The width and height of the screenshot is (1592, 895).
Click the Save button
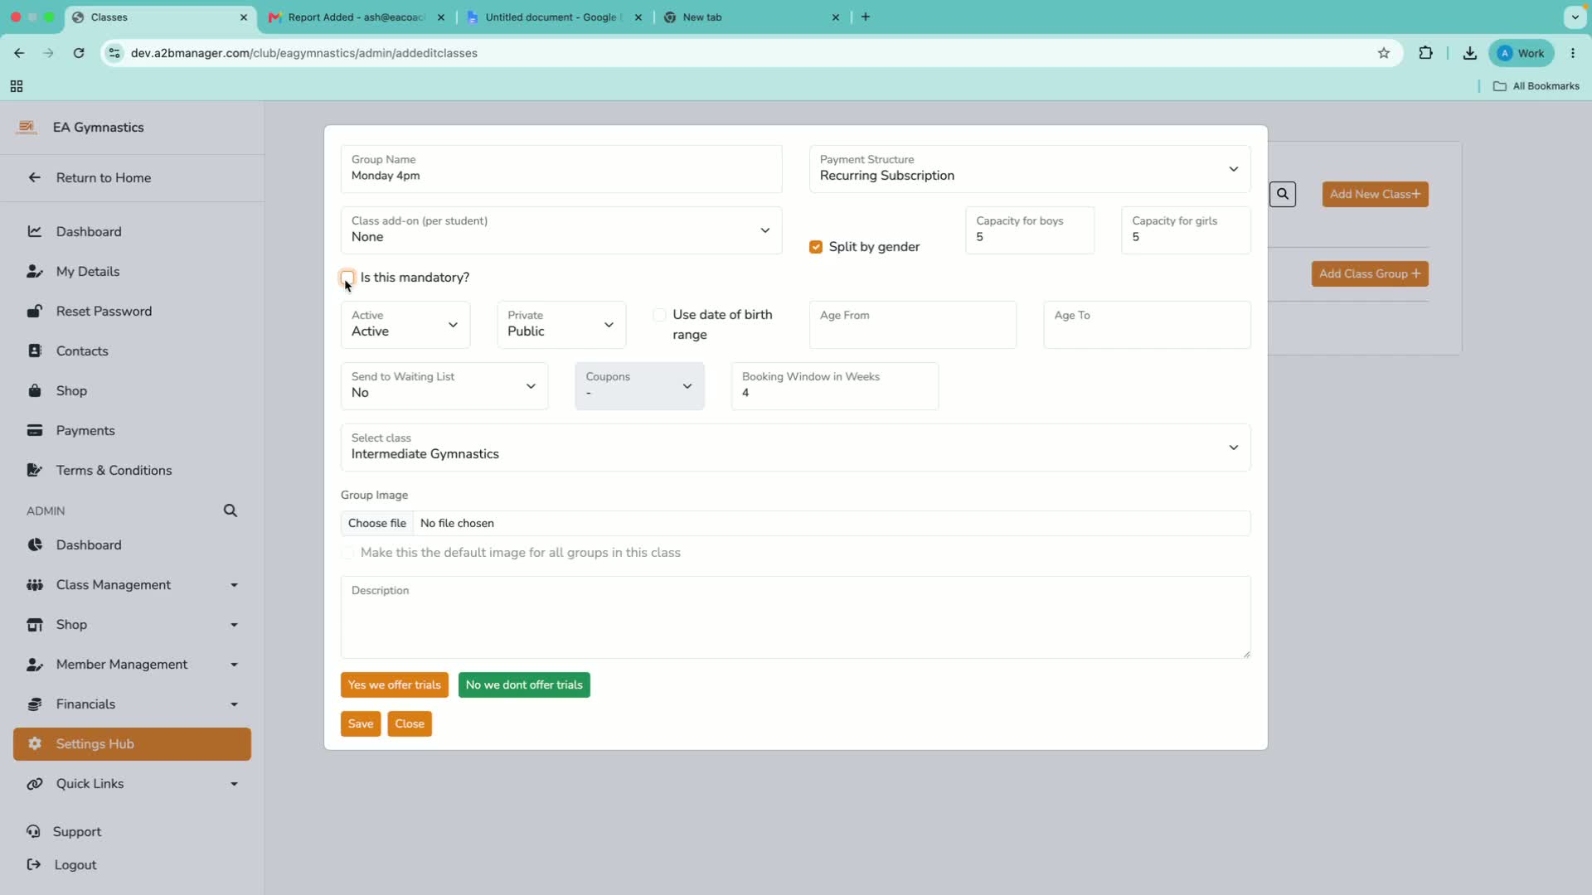361,723
